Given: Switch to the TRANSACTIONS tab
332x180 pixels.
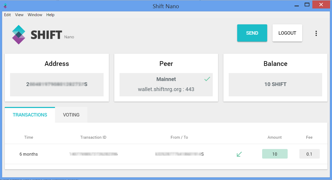Looking at the screenshot, I should 30,115.
